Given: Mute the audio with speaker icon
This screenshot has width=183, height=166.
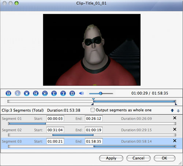Looking at the screenshot, I should [81, 93].
